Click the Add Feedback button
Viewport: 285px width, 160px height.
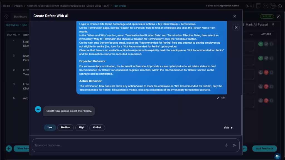tap(264, 149)
